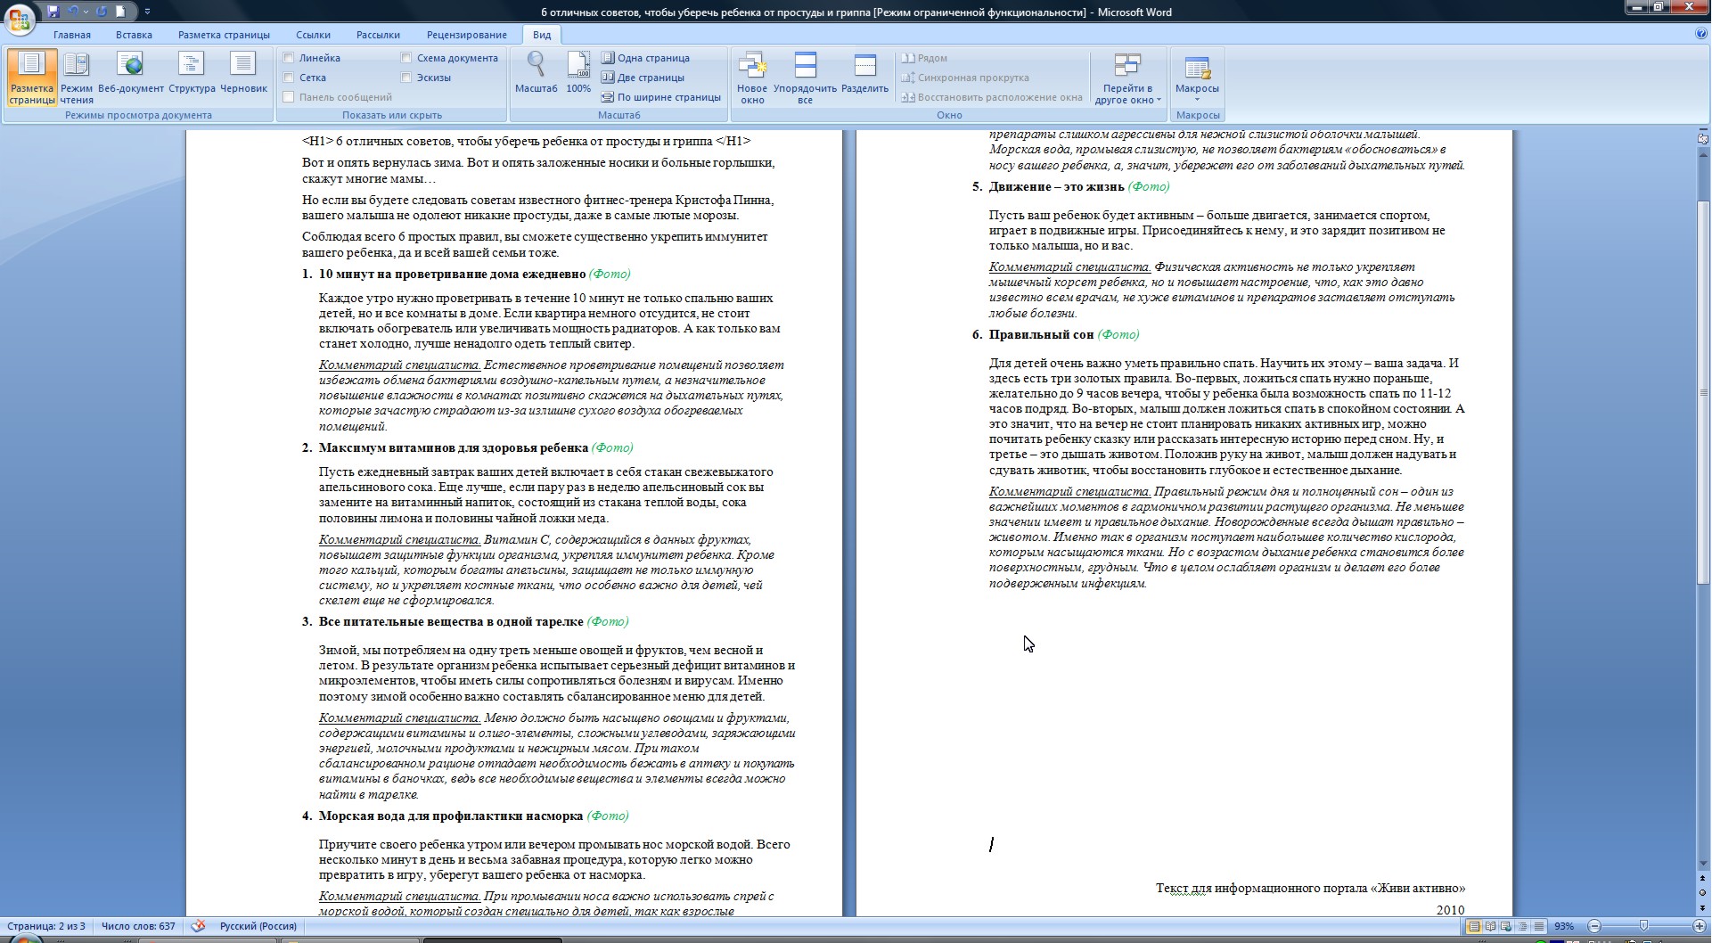This screenshot has height=943, width=1712.
Task: Enable the Линейка ruler checkbox
Action: (x=289, y=58)
